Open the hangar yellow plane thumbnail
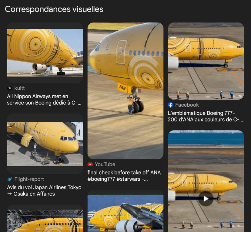251x232 pixels. (45, 218)
